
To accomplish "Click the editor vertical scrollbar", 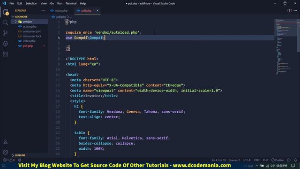I will pyautogui.click(x=299, y=36).
